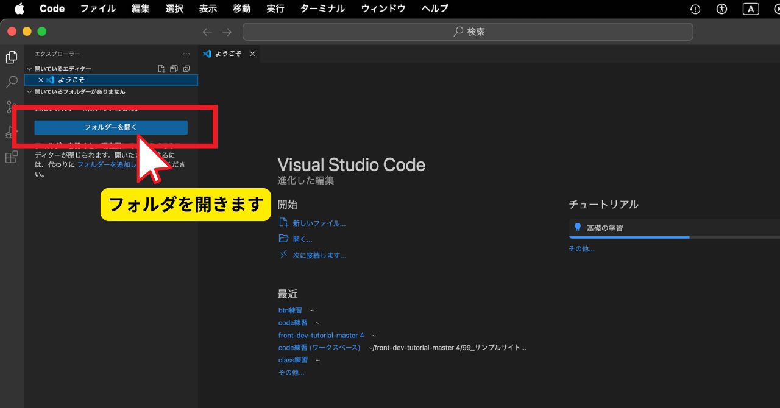Open the 実行 menu
The height and width of the screenshot is (408, 780).
275,9
